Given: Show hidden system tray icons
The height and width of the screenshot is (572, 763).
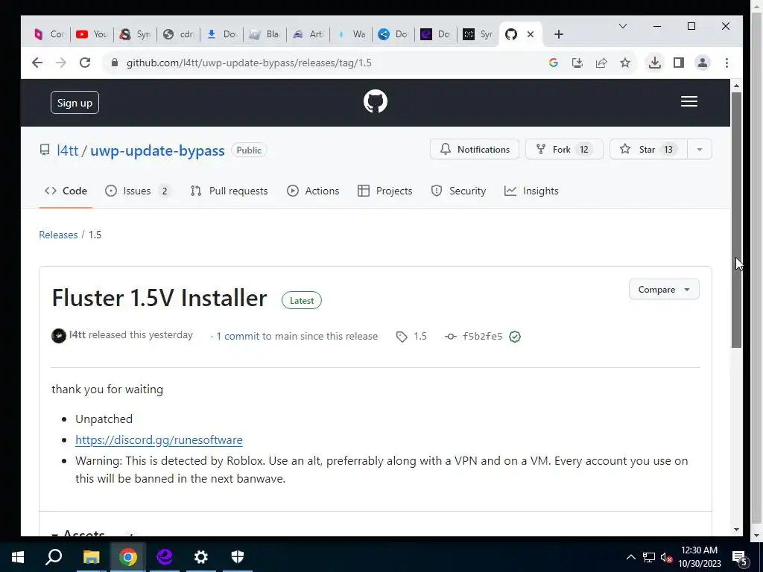Looking at the screenshot, I should pyautogui.click(x=630, y=557).
